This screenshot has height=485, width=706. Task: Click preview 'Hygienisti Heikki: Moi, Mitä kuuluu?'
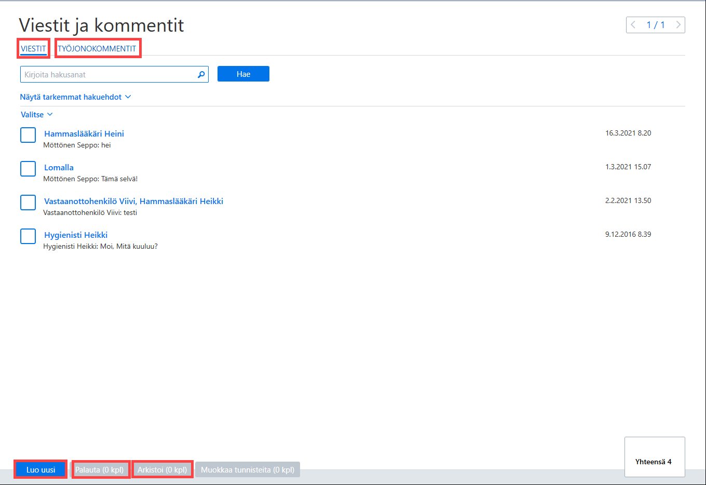[x=100, y=247]
